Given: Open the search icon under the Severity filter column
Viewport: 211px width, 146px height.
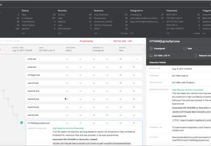Looking at the screenshot, I should pos(60,33).
